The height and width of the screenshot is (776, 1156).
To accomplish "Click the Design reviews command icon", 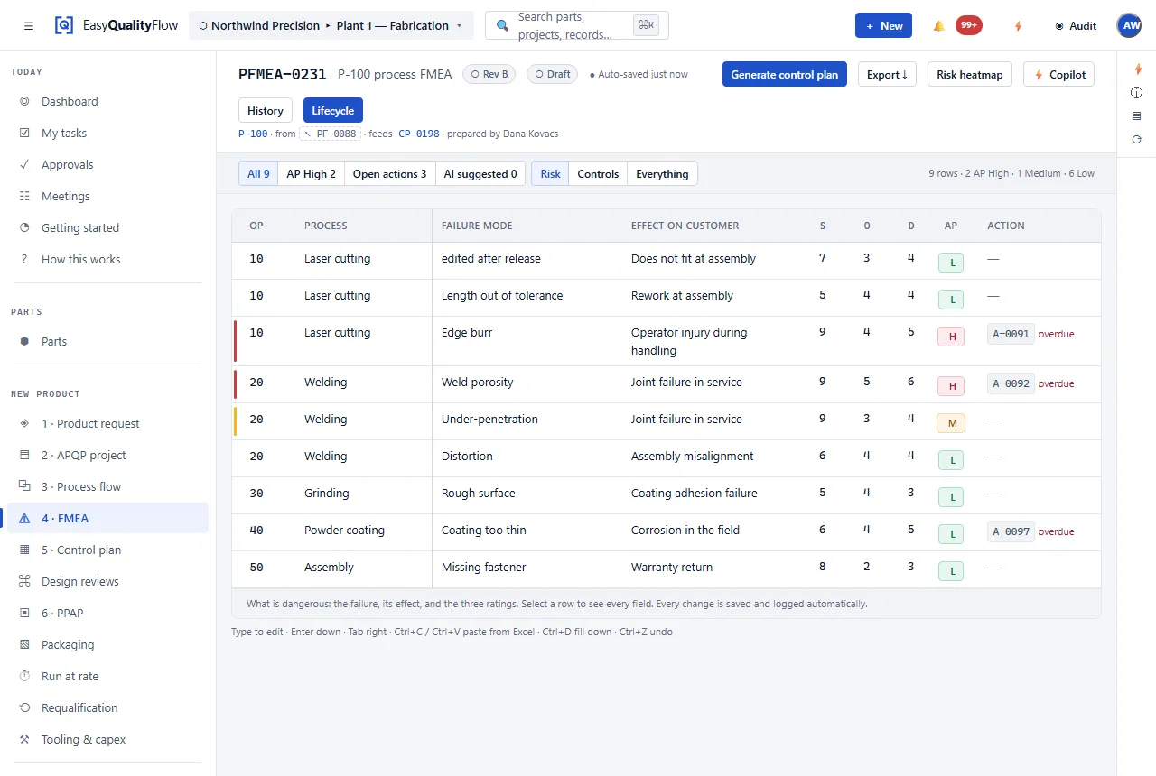I will (x=24, y=582).
